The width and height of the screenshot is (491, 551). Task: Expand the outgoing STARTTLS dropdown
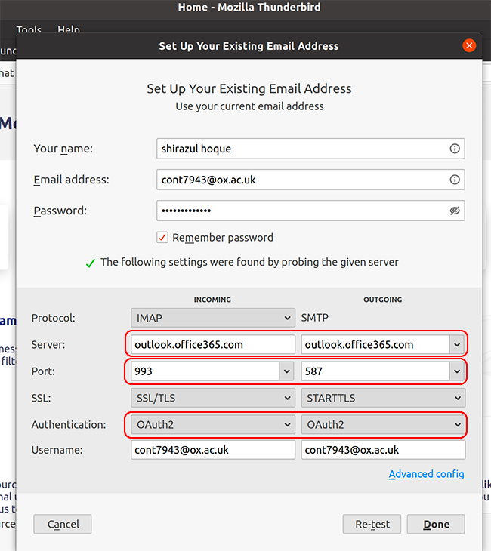click(383, 398)
